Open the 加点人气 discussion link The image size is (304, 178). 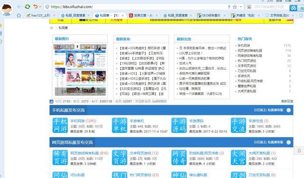pos(185,63)
